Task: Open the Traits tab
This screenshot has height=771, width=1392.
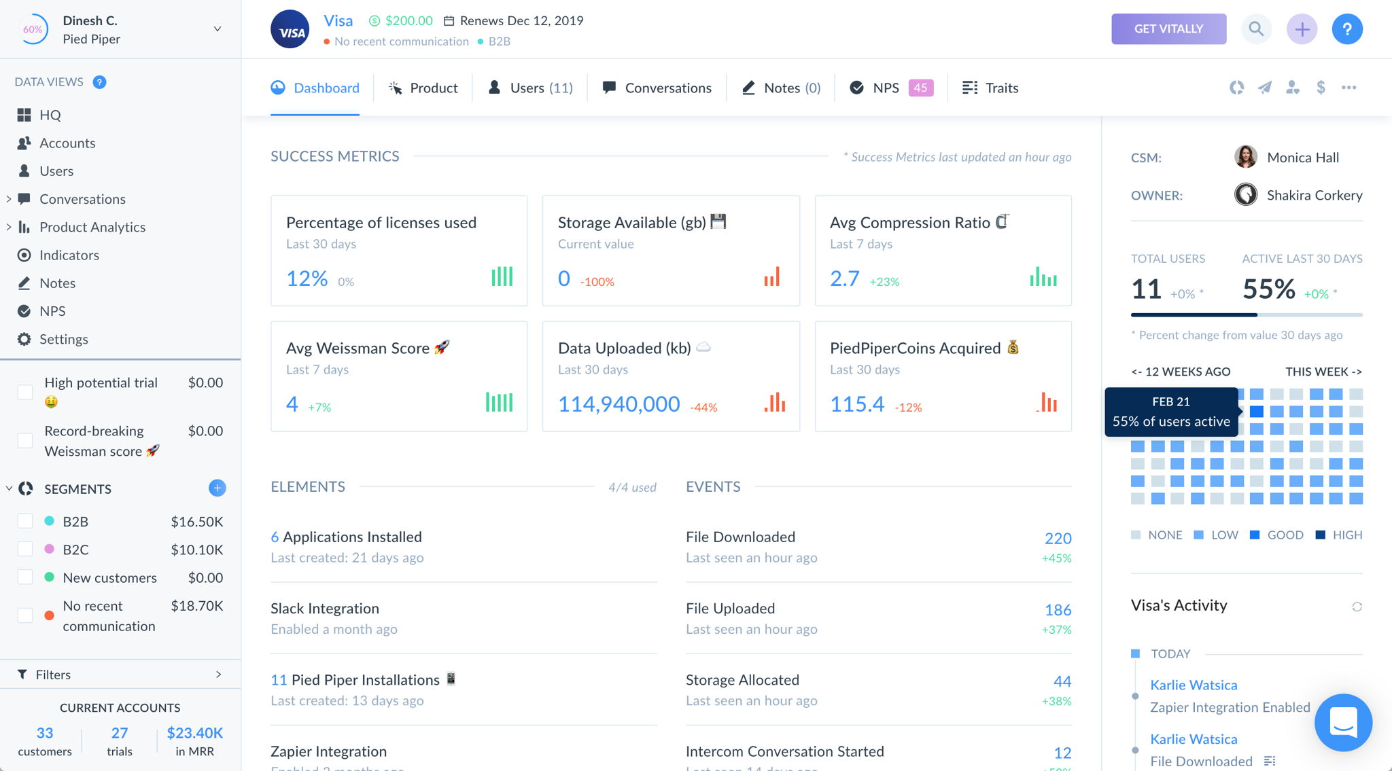Action: point(990,88)
